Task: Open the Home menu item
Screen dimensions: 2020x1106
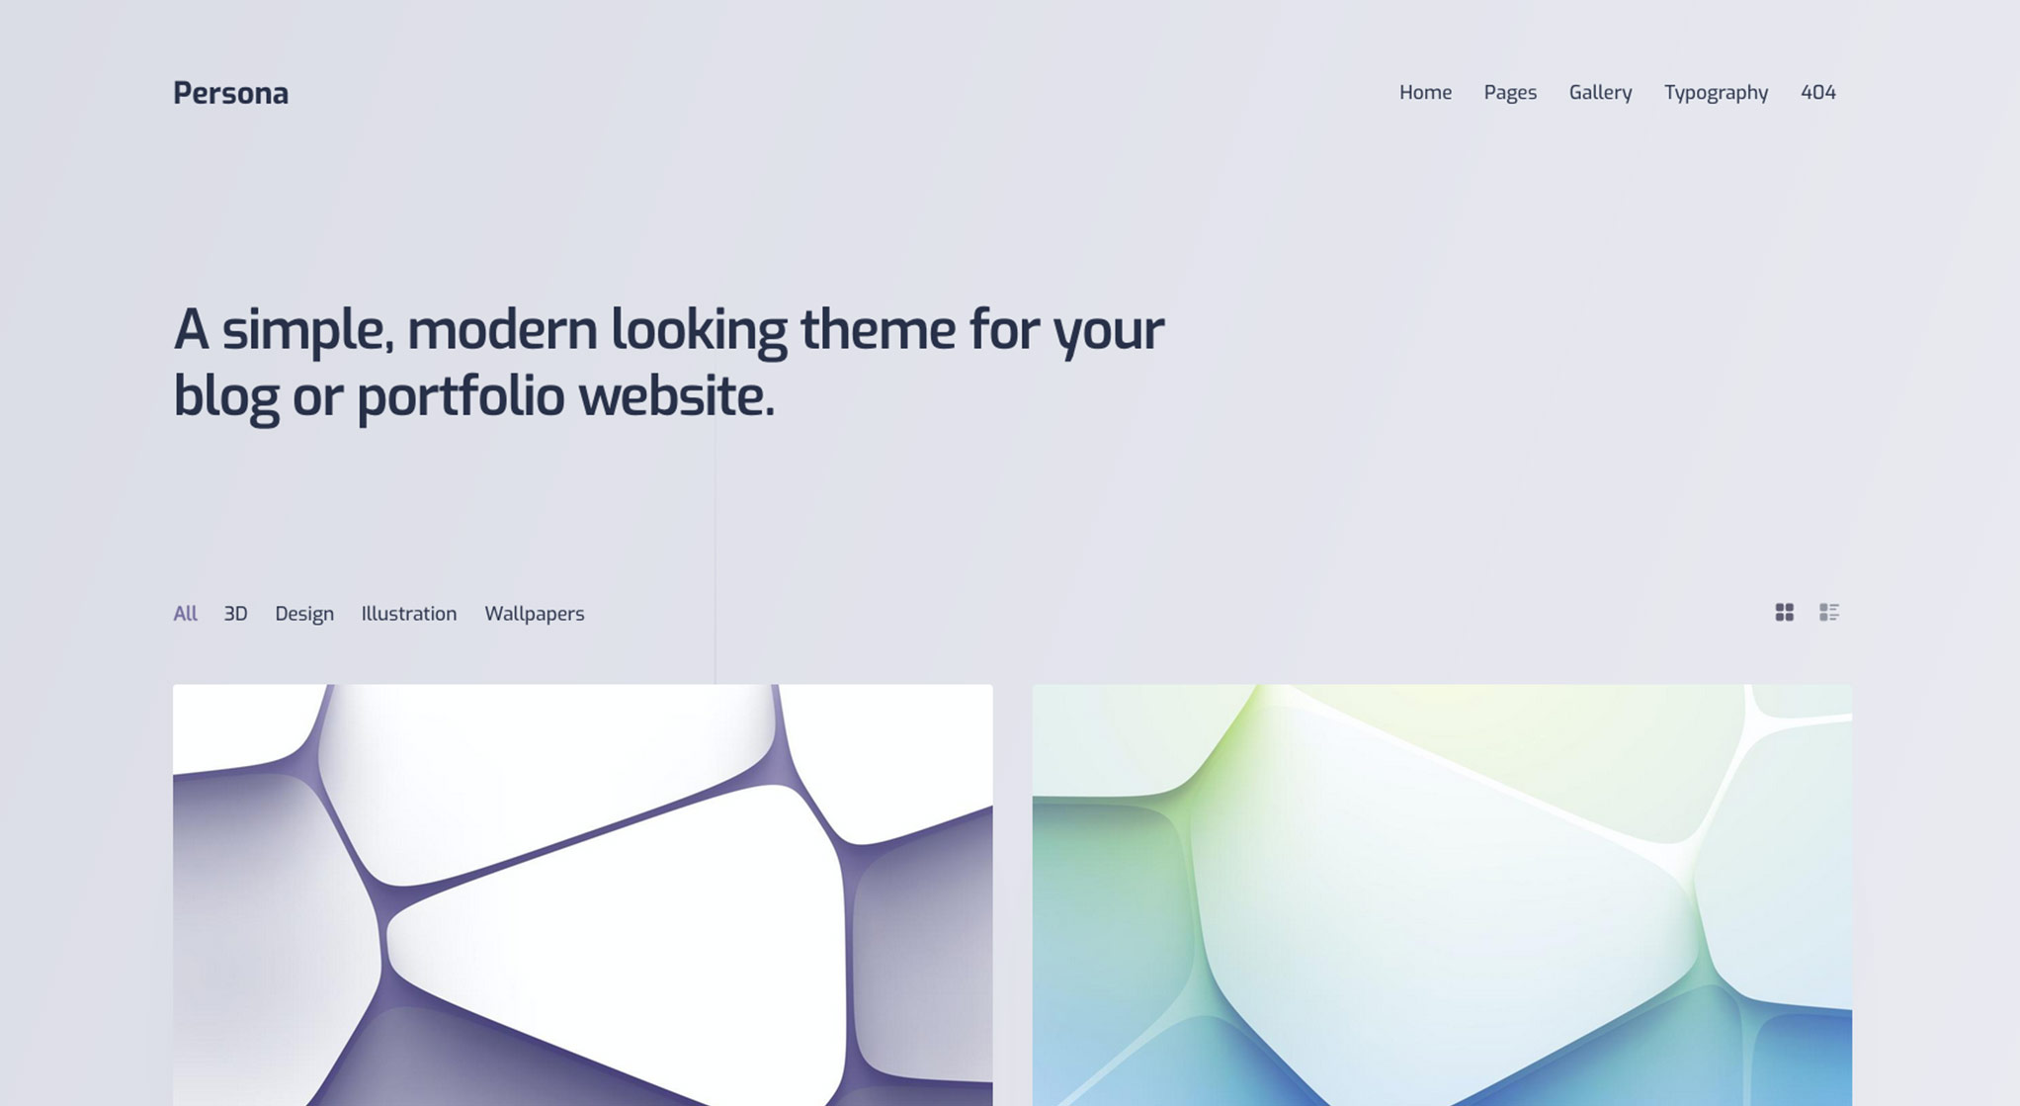Action: [1424, 91]
